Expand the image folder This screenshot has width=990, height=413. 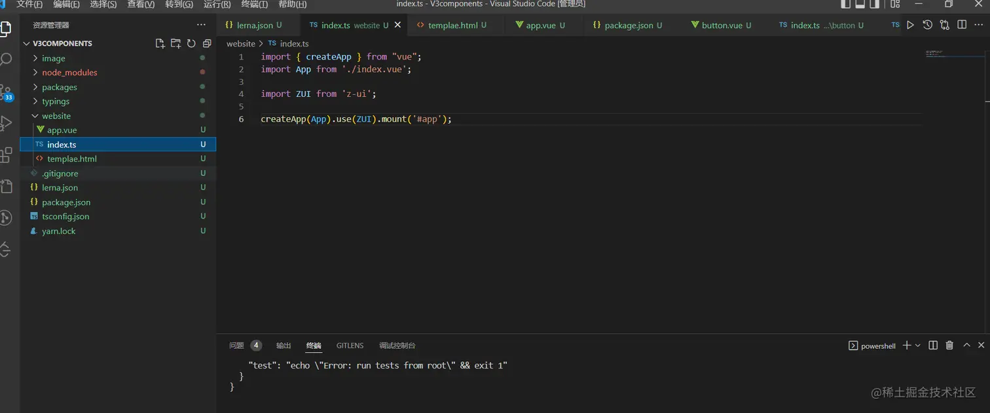pos(35,58)
